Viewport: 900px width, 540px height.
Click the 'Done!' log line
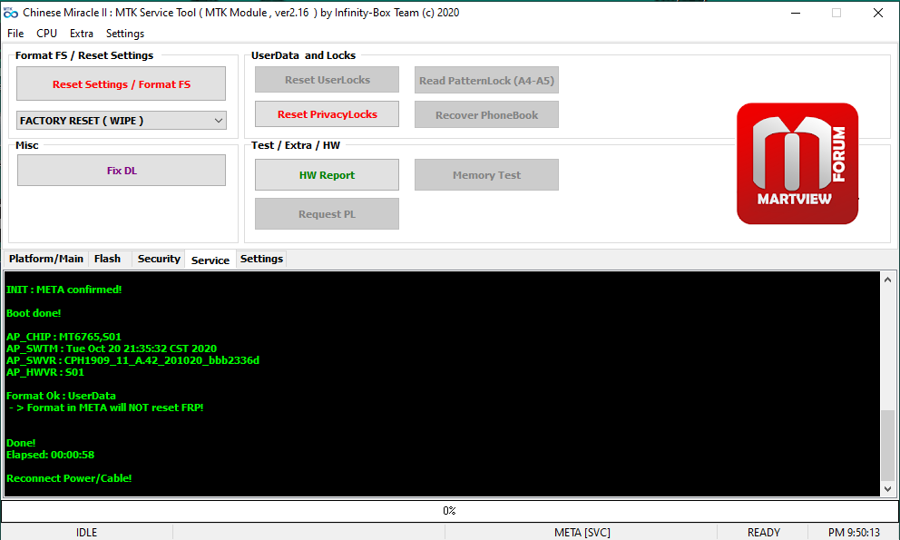tap(21, 443)
